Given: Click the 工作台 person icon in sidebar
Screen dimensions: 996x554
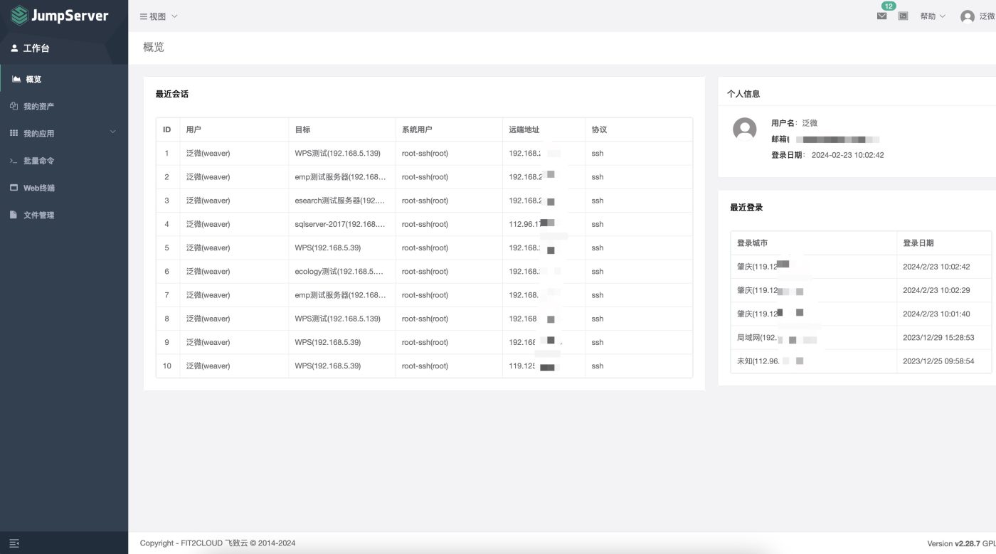Looking at the screenshot, I should 14,48.
